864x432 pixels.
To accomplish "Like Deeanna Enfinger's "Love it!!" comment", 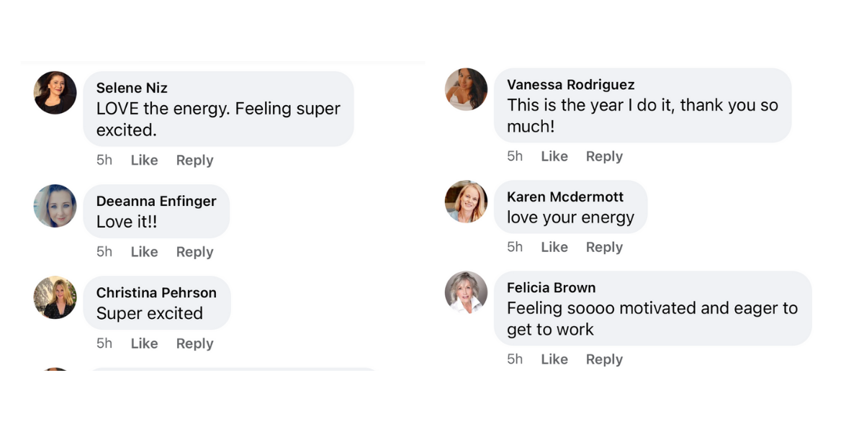I will [x=144, y=252].
